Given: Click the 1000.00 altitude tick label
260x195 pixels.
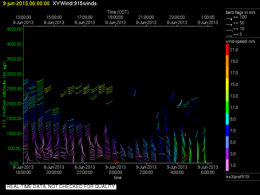Looking at the screenshot, I should click(14, 133).
